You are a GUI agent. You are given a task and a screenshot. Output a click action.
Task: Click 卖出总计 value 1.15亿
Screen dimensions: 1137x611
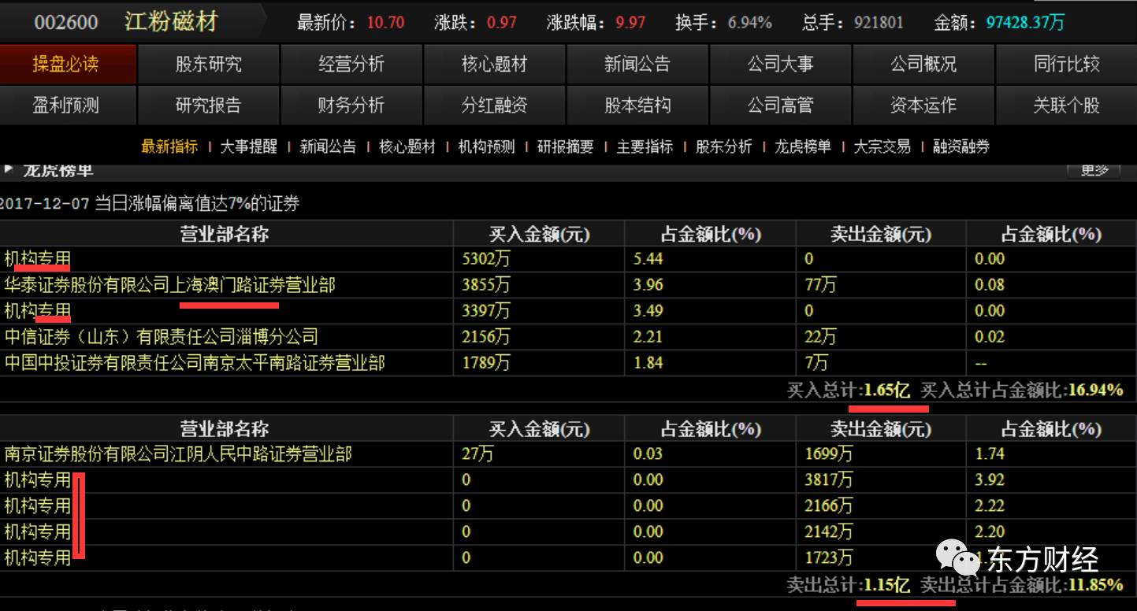pos(887,585)
